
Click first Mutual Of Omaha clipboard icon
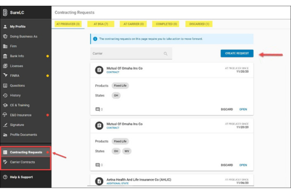[99, 70]
